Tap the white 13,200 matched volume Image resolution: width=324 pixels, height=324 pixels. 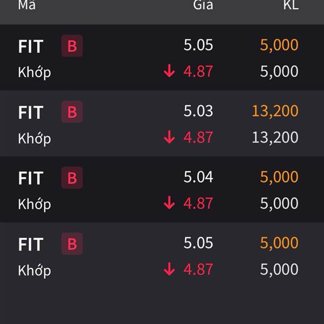pos(275,137)
